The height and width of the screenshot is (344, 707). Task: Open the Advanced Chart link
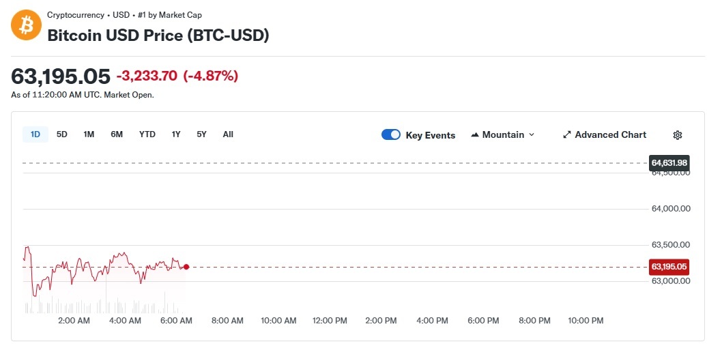point(610,134)
